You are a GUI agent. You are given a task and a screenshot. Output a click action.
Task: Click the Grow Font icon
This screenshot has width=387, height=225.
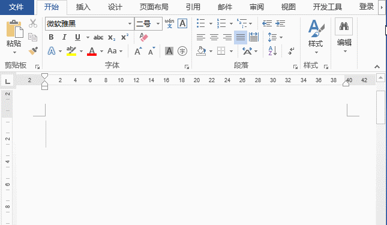point(138,51)
